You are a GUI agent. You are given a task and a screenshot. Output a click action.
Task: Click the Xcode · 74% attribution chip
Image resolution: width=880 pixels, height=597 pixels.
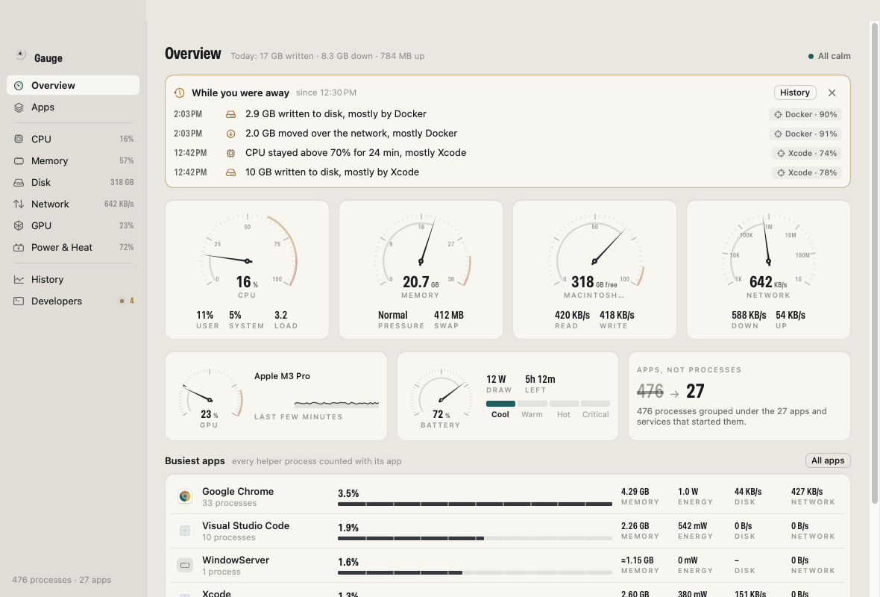(x=806, y=153)
